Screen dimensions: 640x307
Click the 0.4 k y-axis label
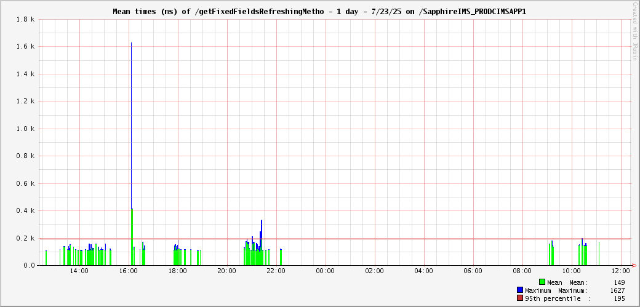pos(25,210)
